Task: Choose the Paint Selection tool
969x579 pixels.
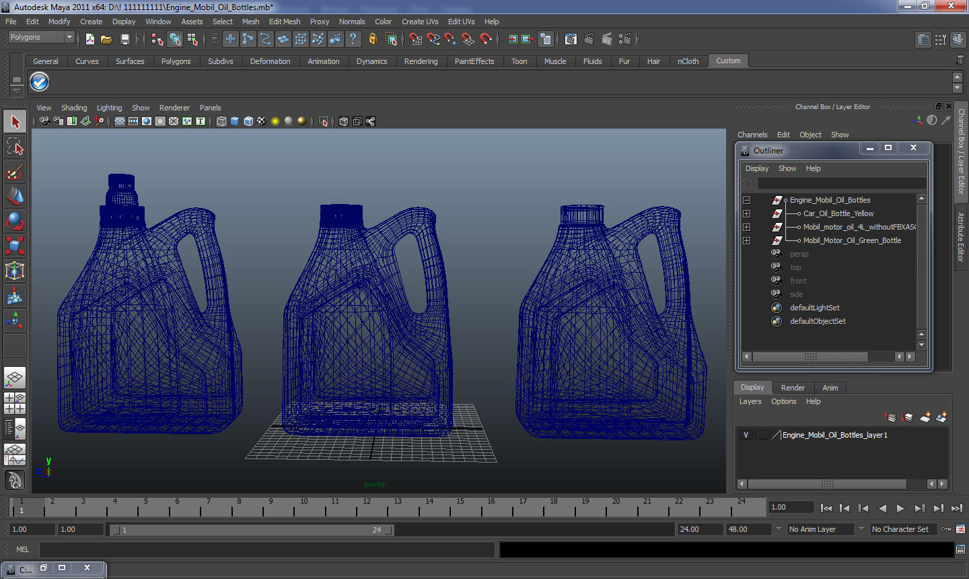Action: pos(15,172)
